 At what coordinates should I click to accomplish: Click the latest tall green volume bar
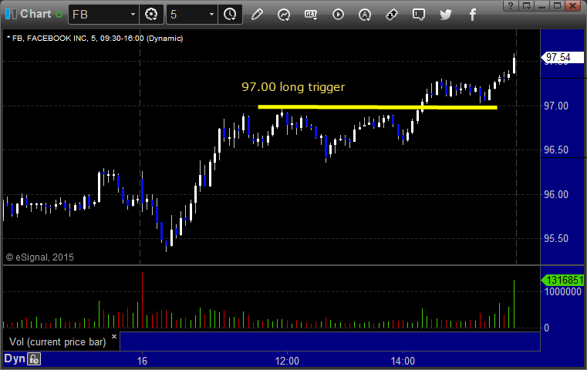(x=514, y=304)
